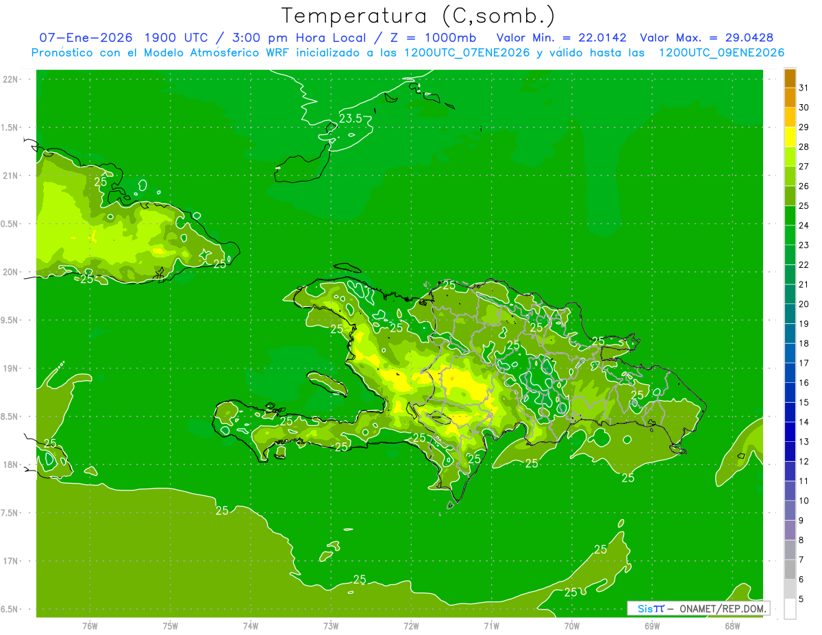Viewport: 822px width, 635px height.
Task: Click the legend scale value '22'
Action: (804, 264)
